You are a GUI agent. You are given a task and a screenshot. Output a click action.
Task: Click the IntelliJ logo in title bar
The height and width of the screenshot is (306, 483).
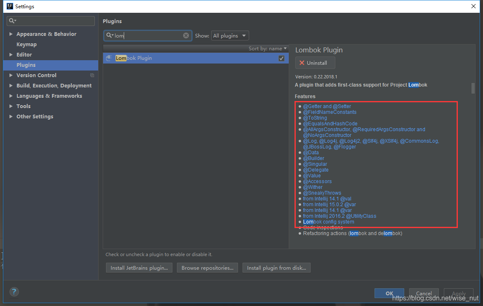10,6
